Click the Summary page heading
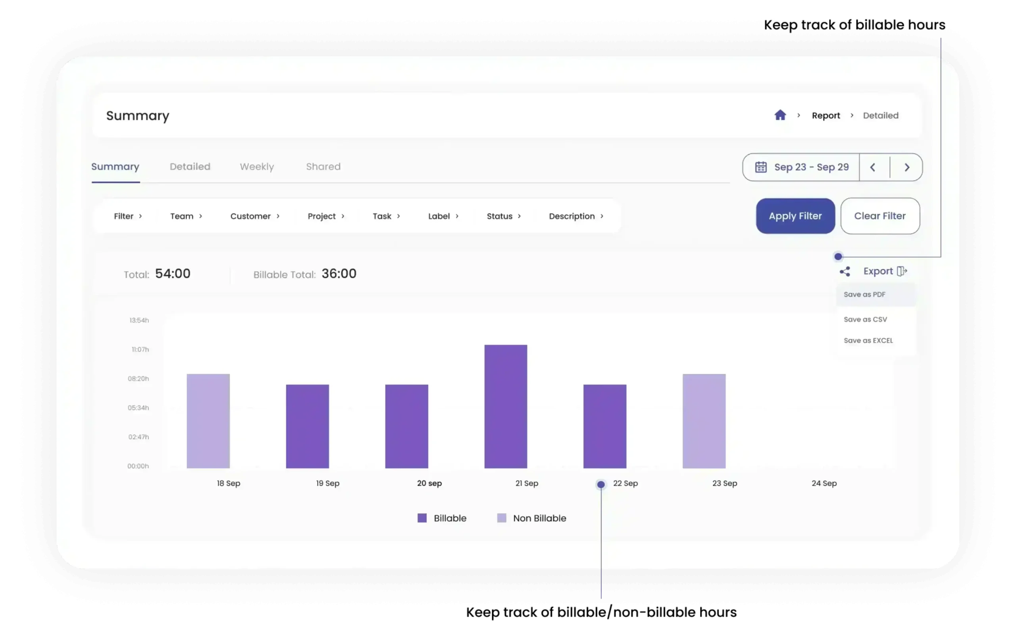This screenshot has width=1016, height=625. tap(137, 116)
